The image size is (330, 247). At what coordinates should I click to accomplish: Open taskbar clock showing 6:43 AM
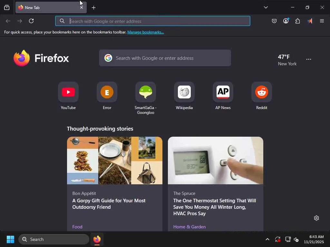click(x=314, y=239)
